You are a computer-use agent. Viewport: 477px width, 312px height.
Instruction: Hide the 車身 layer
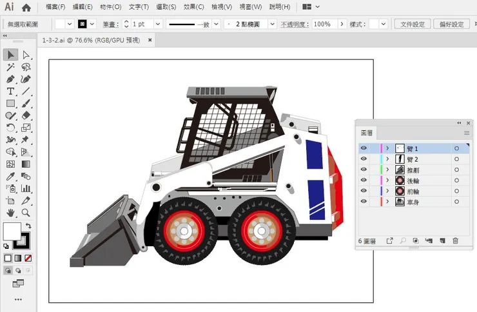pos(364,202)
